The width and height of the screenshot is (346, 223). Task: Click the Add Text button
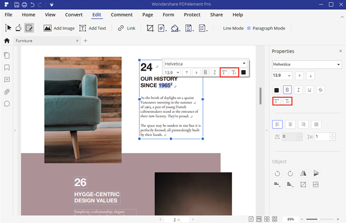pos(93,28)
